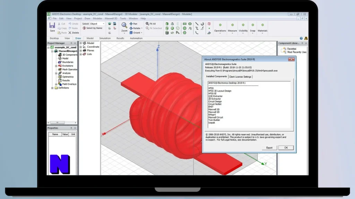
Task: Click the Value column header in Properties
Action: click(65, 134)
